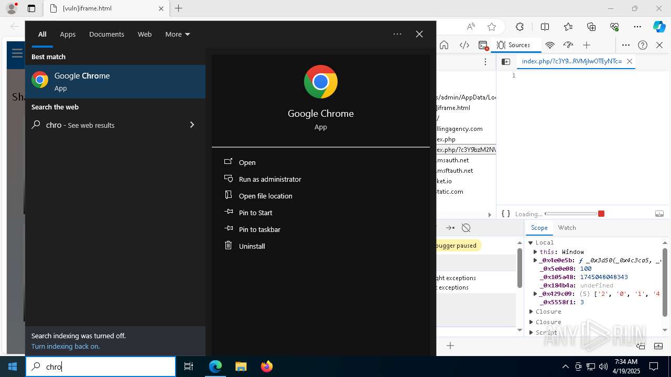This screenshot has width=671, height=377.
Task: Open the Edge profile avatar
Action: point(12,8)
